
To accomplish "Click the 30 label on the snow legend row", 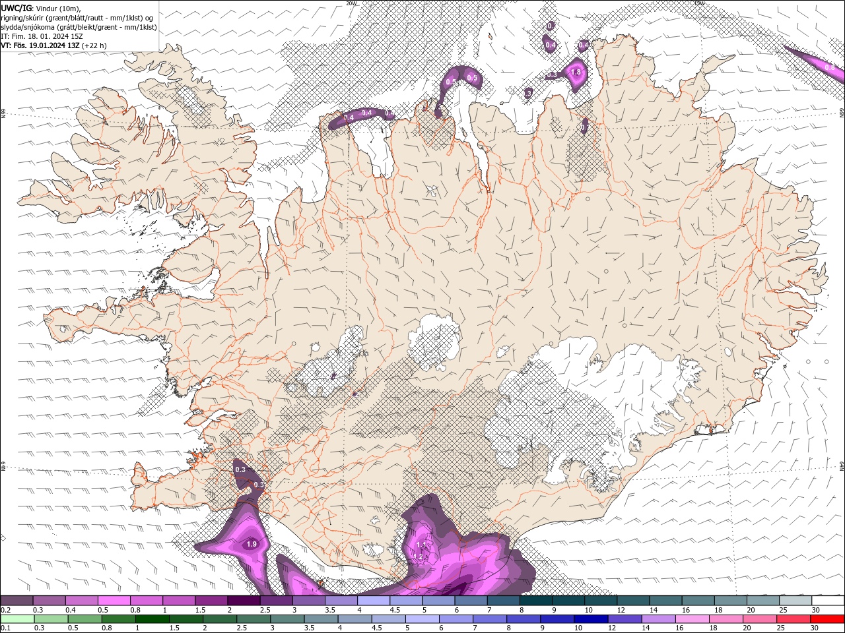I will point(815,610).
